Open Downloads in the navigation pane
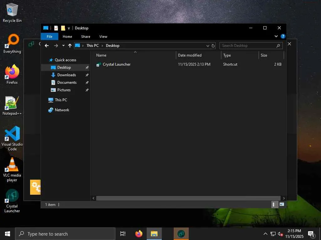This screenshot has height=240, width=321. (66, 75)
